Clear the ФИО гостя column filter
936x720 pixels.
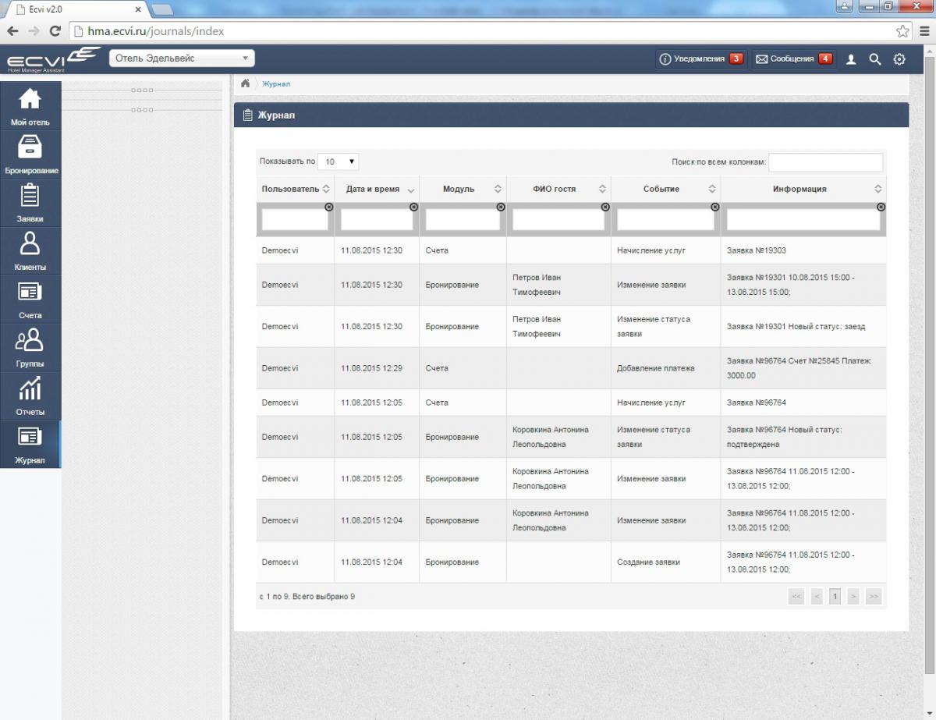[605, 207]
